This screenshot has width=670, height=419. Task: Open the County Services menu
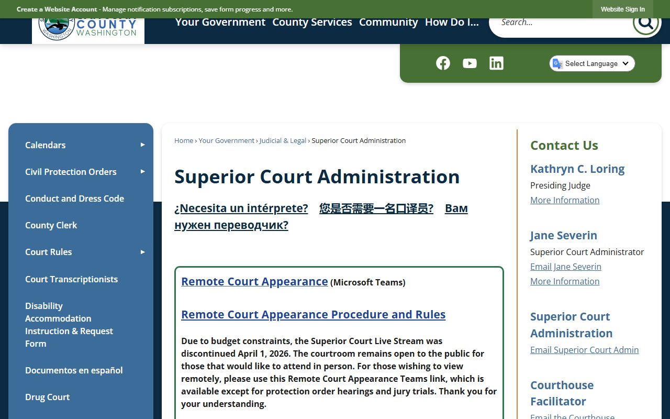312,22
